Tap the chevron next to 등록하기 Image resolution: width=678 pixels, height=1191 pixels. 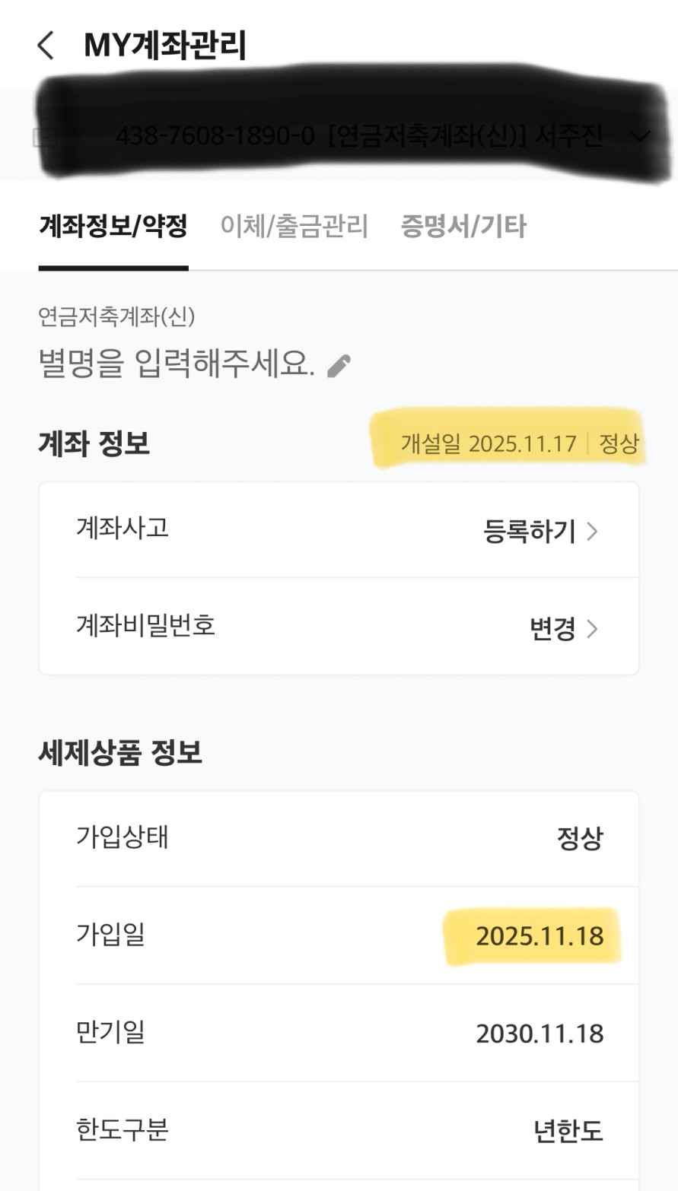click(x=592, y=532)
